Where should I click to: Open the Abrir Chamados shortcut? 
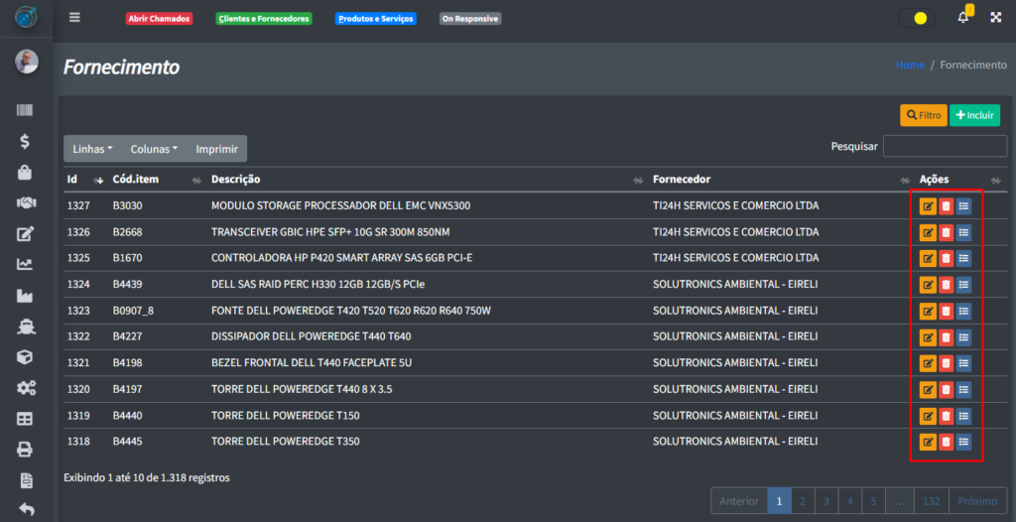click(159, 19)
